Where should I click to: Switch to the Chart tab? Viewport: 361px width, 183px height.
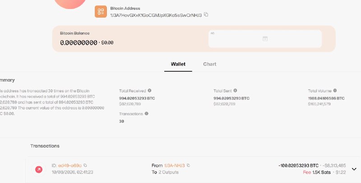210,64
